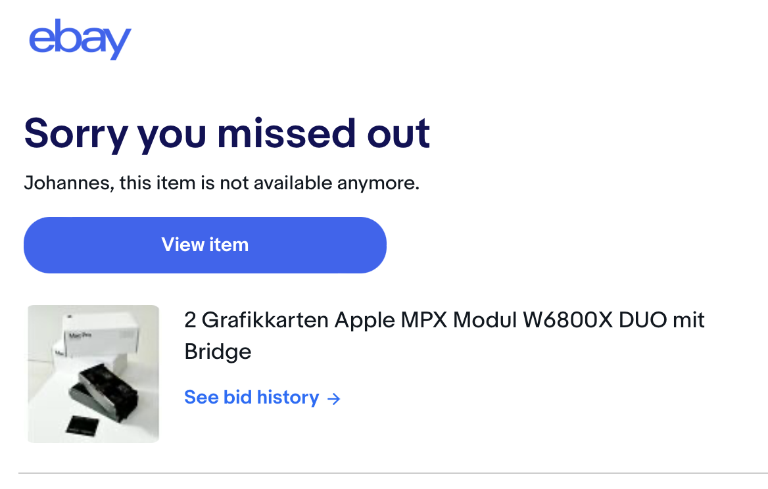Select the graphics card item thumbnail
Image resolution: width=768 pixels, height=489 pixels.
tap(93, 373)
